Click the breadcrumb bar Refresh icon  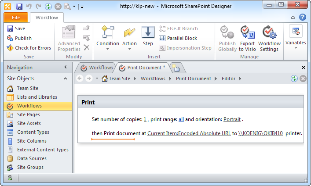294,79
